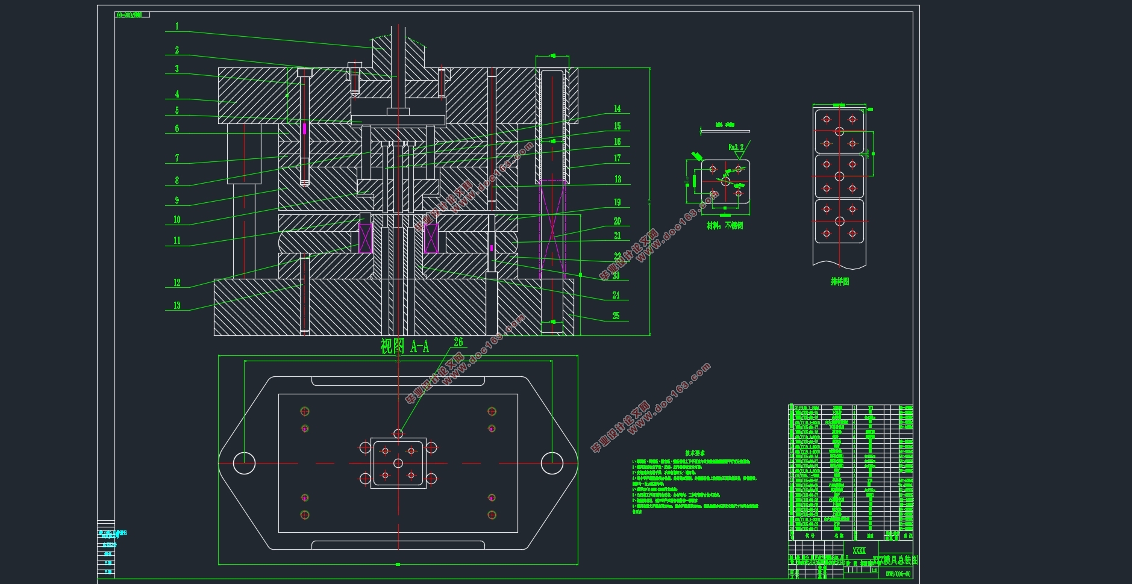
Task: Click part callout number 1
Action: [x=177, y=26]
